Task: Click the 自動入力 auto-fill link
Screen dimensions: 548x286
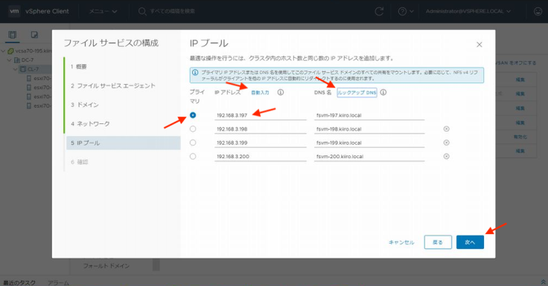Action: [x=261, y=92]
